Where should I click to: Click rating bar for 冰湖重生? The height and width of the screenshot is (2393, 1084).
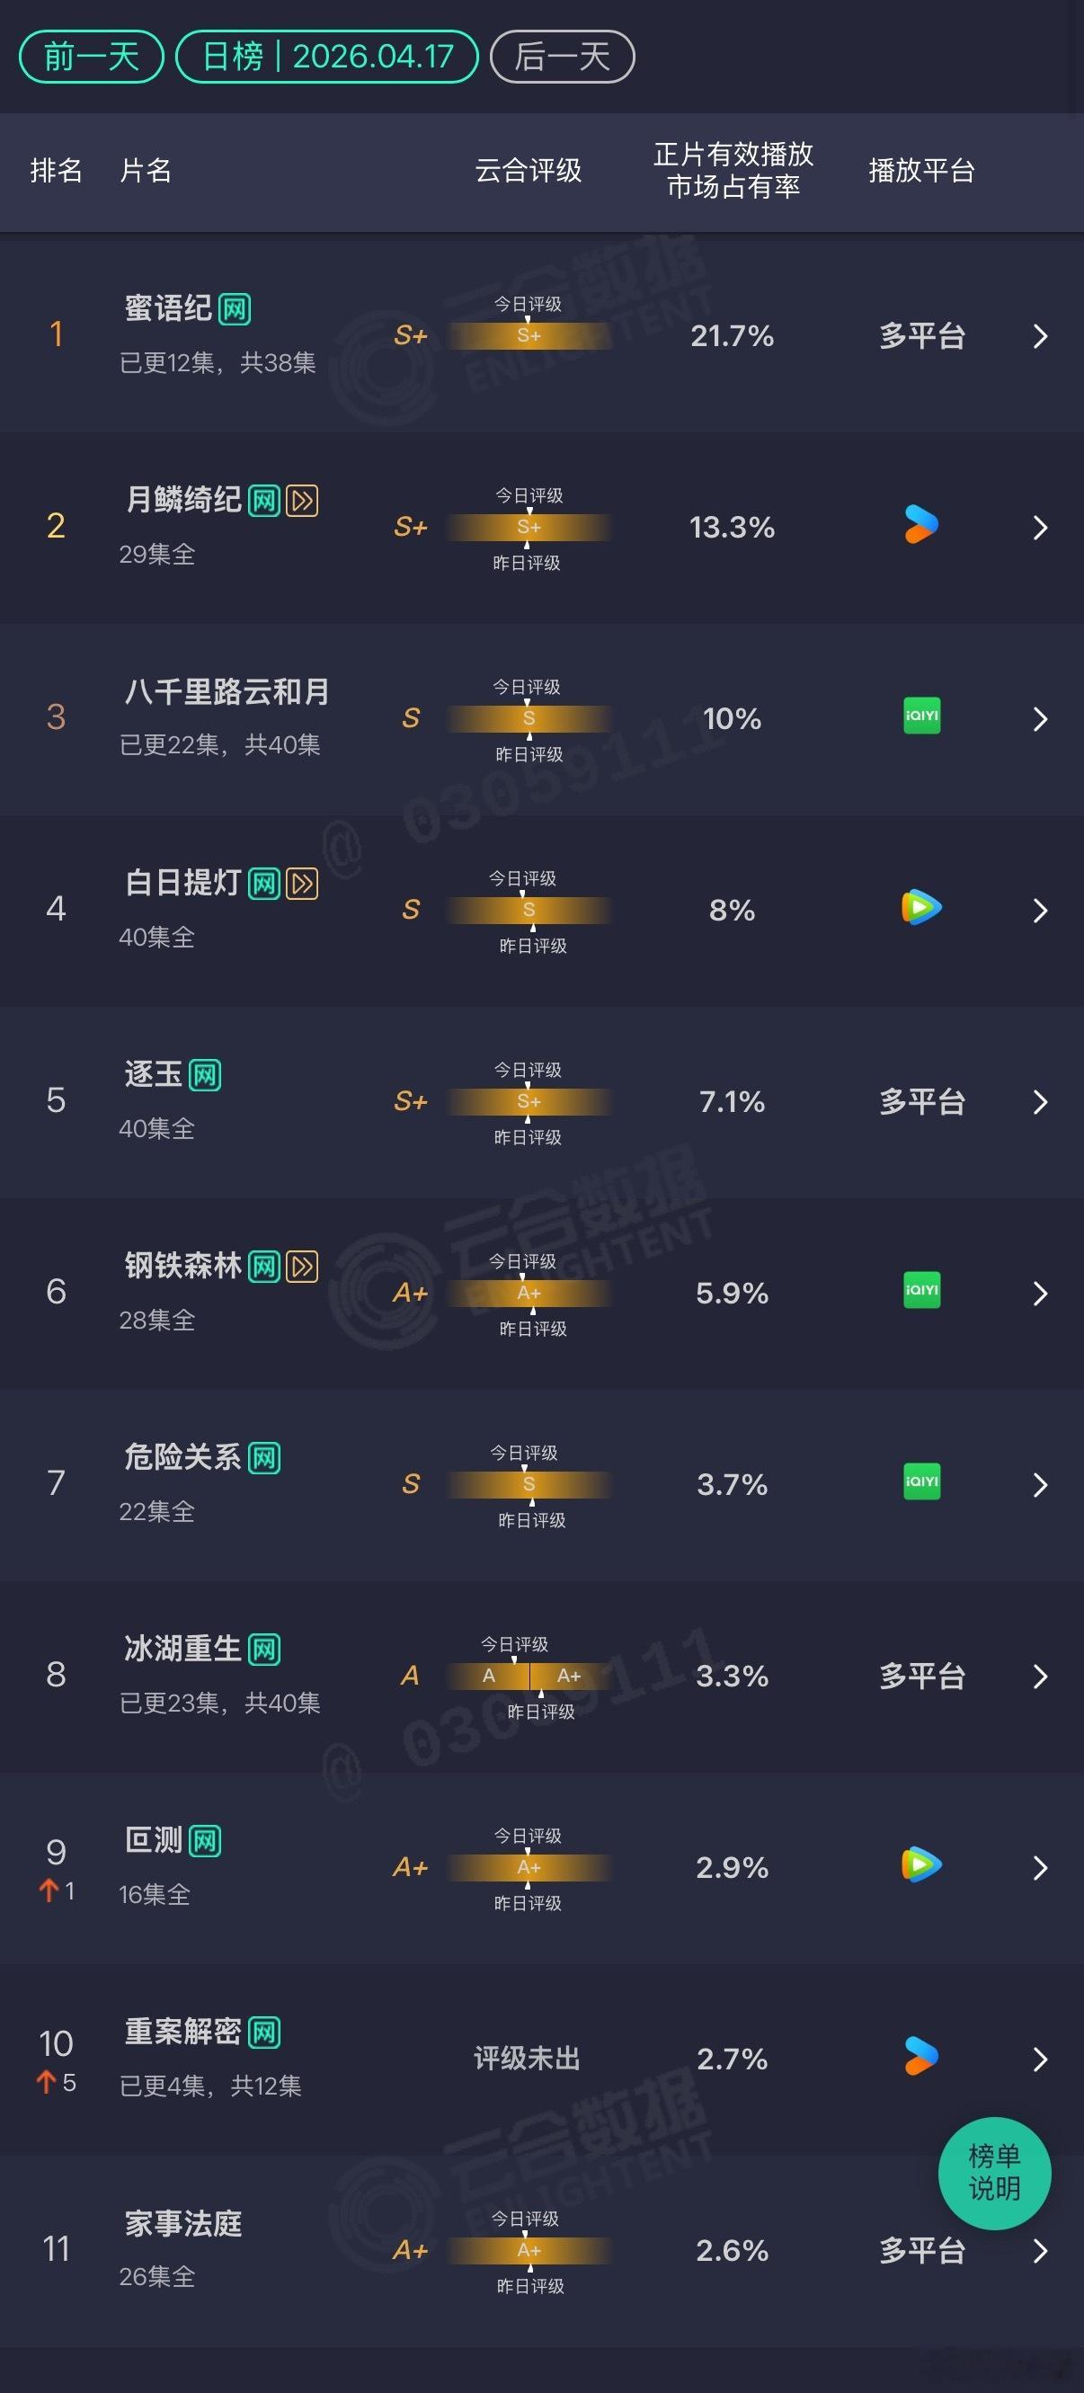[x=529, y=1676]
